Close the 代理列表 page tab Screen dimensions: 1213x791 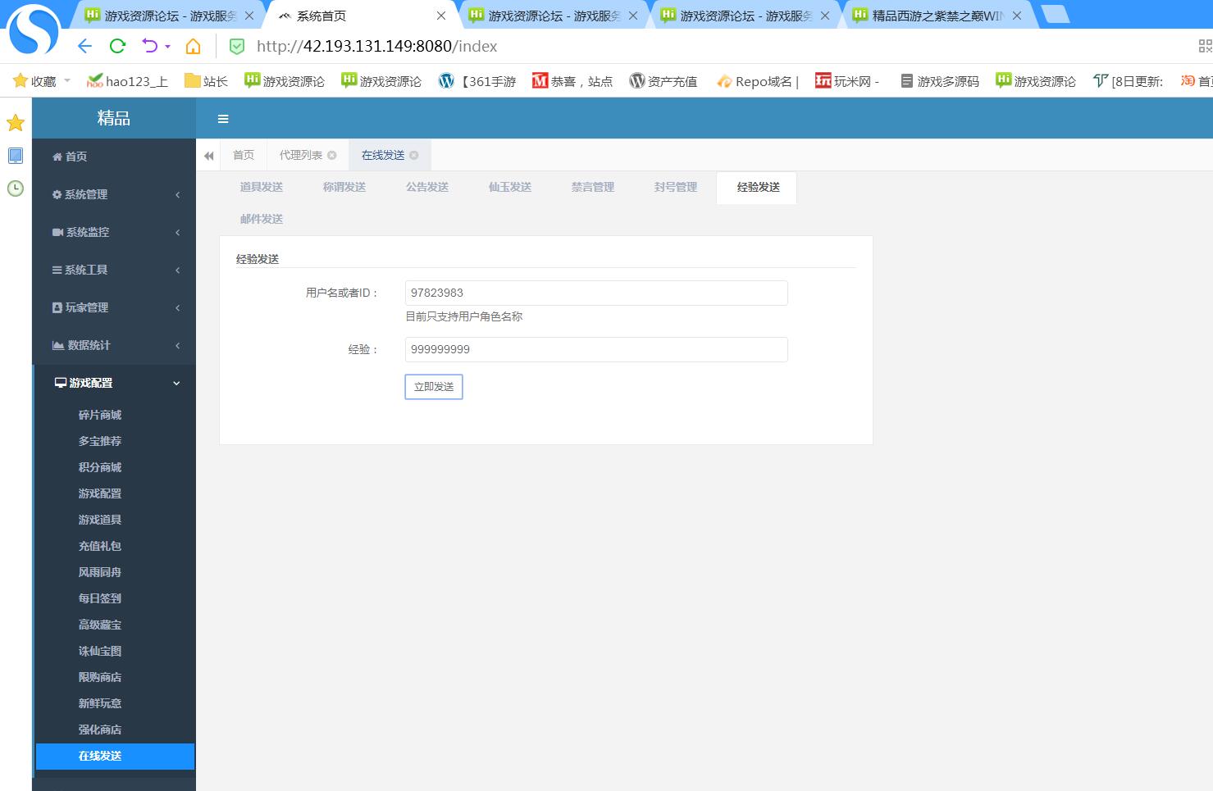coord(332,156)
